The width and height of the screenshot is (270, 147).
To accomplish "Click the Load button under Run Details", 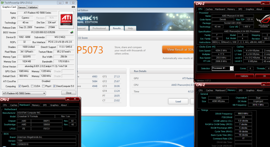I will (178, 101).
